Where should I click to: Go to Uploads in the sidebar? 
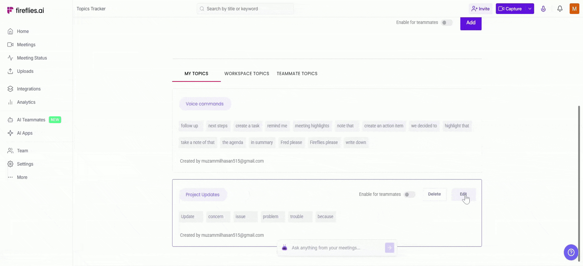(25, 71)
